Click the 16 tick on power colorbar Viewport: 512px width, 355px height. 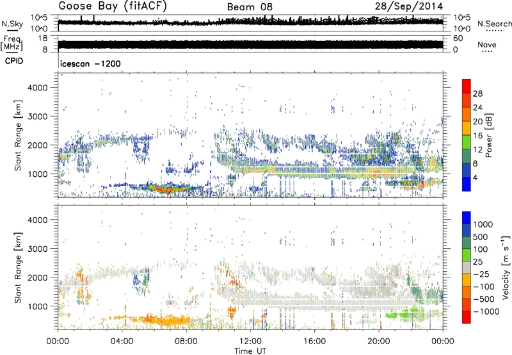pos(477,136)
